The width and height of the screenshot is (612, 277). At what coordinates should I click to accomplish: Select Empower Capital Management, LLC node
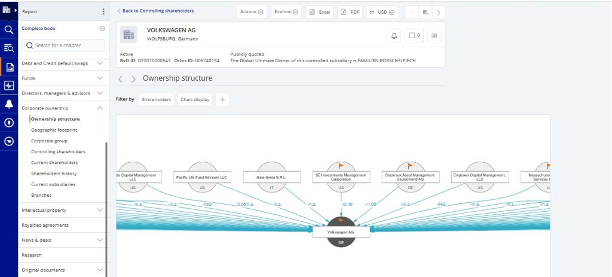click(480, 177)
